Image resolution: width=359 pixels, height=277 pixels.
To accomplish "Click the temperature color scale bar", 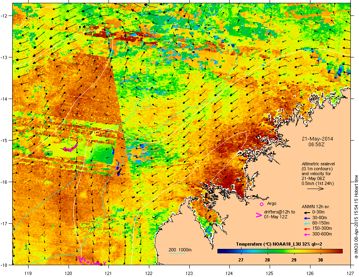I will tap(280, 251).
